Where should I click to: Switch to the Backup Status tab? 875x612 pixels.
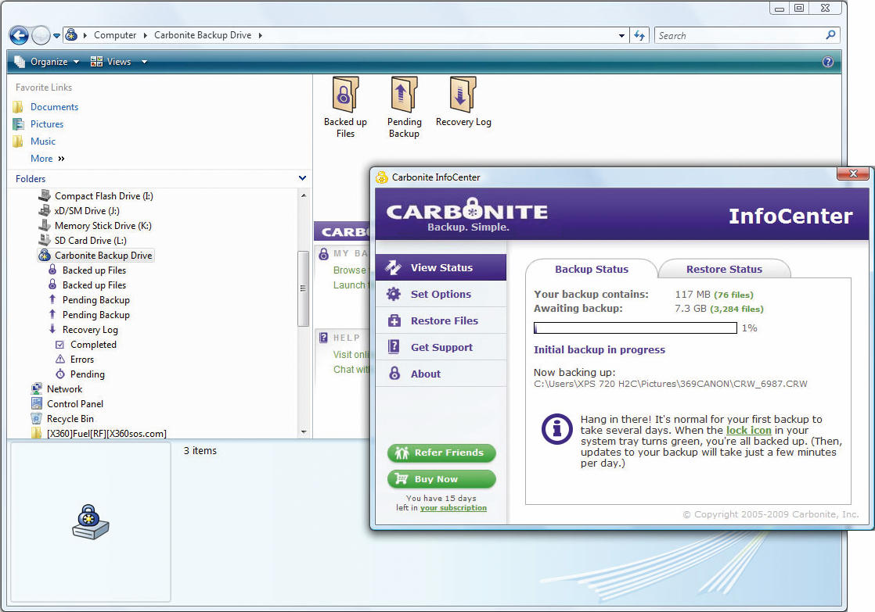point(592,269)
